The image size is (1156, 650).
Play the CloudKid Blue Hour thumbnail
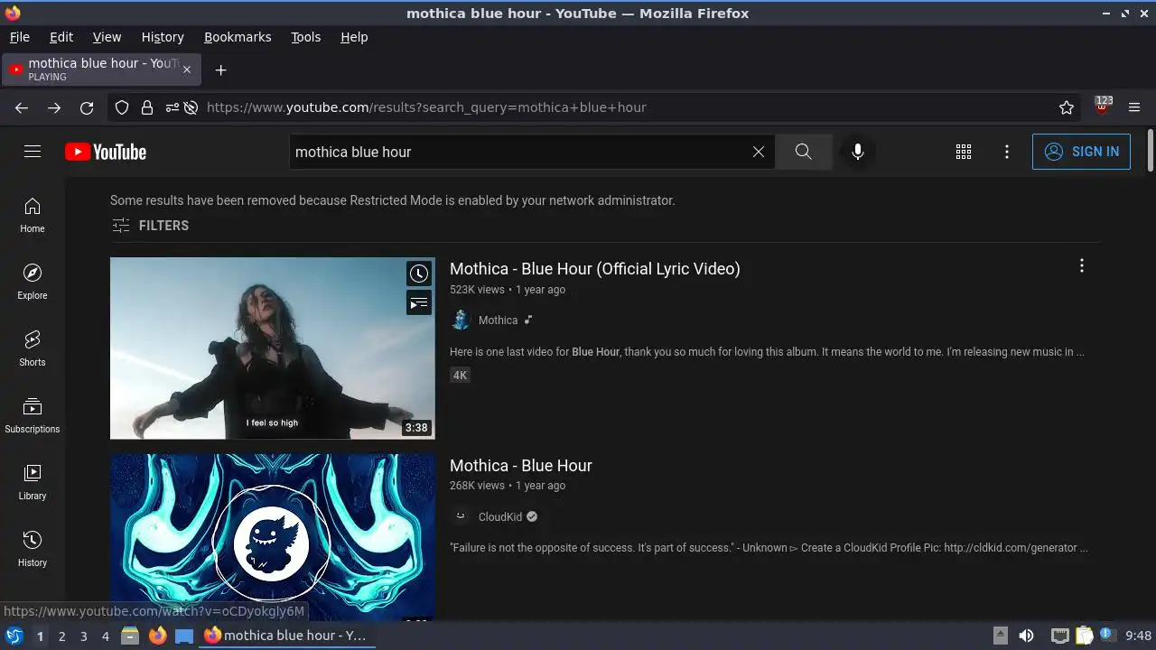273,537
